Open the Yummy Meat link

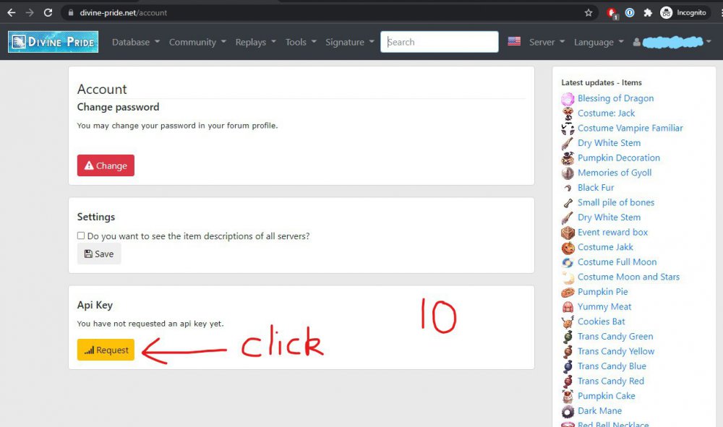tap(604, 306)
